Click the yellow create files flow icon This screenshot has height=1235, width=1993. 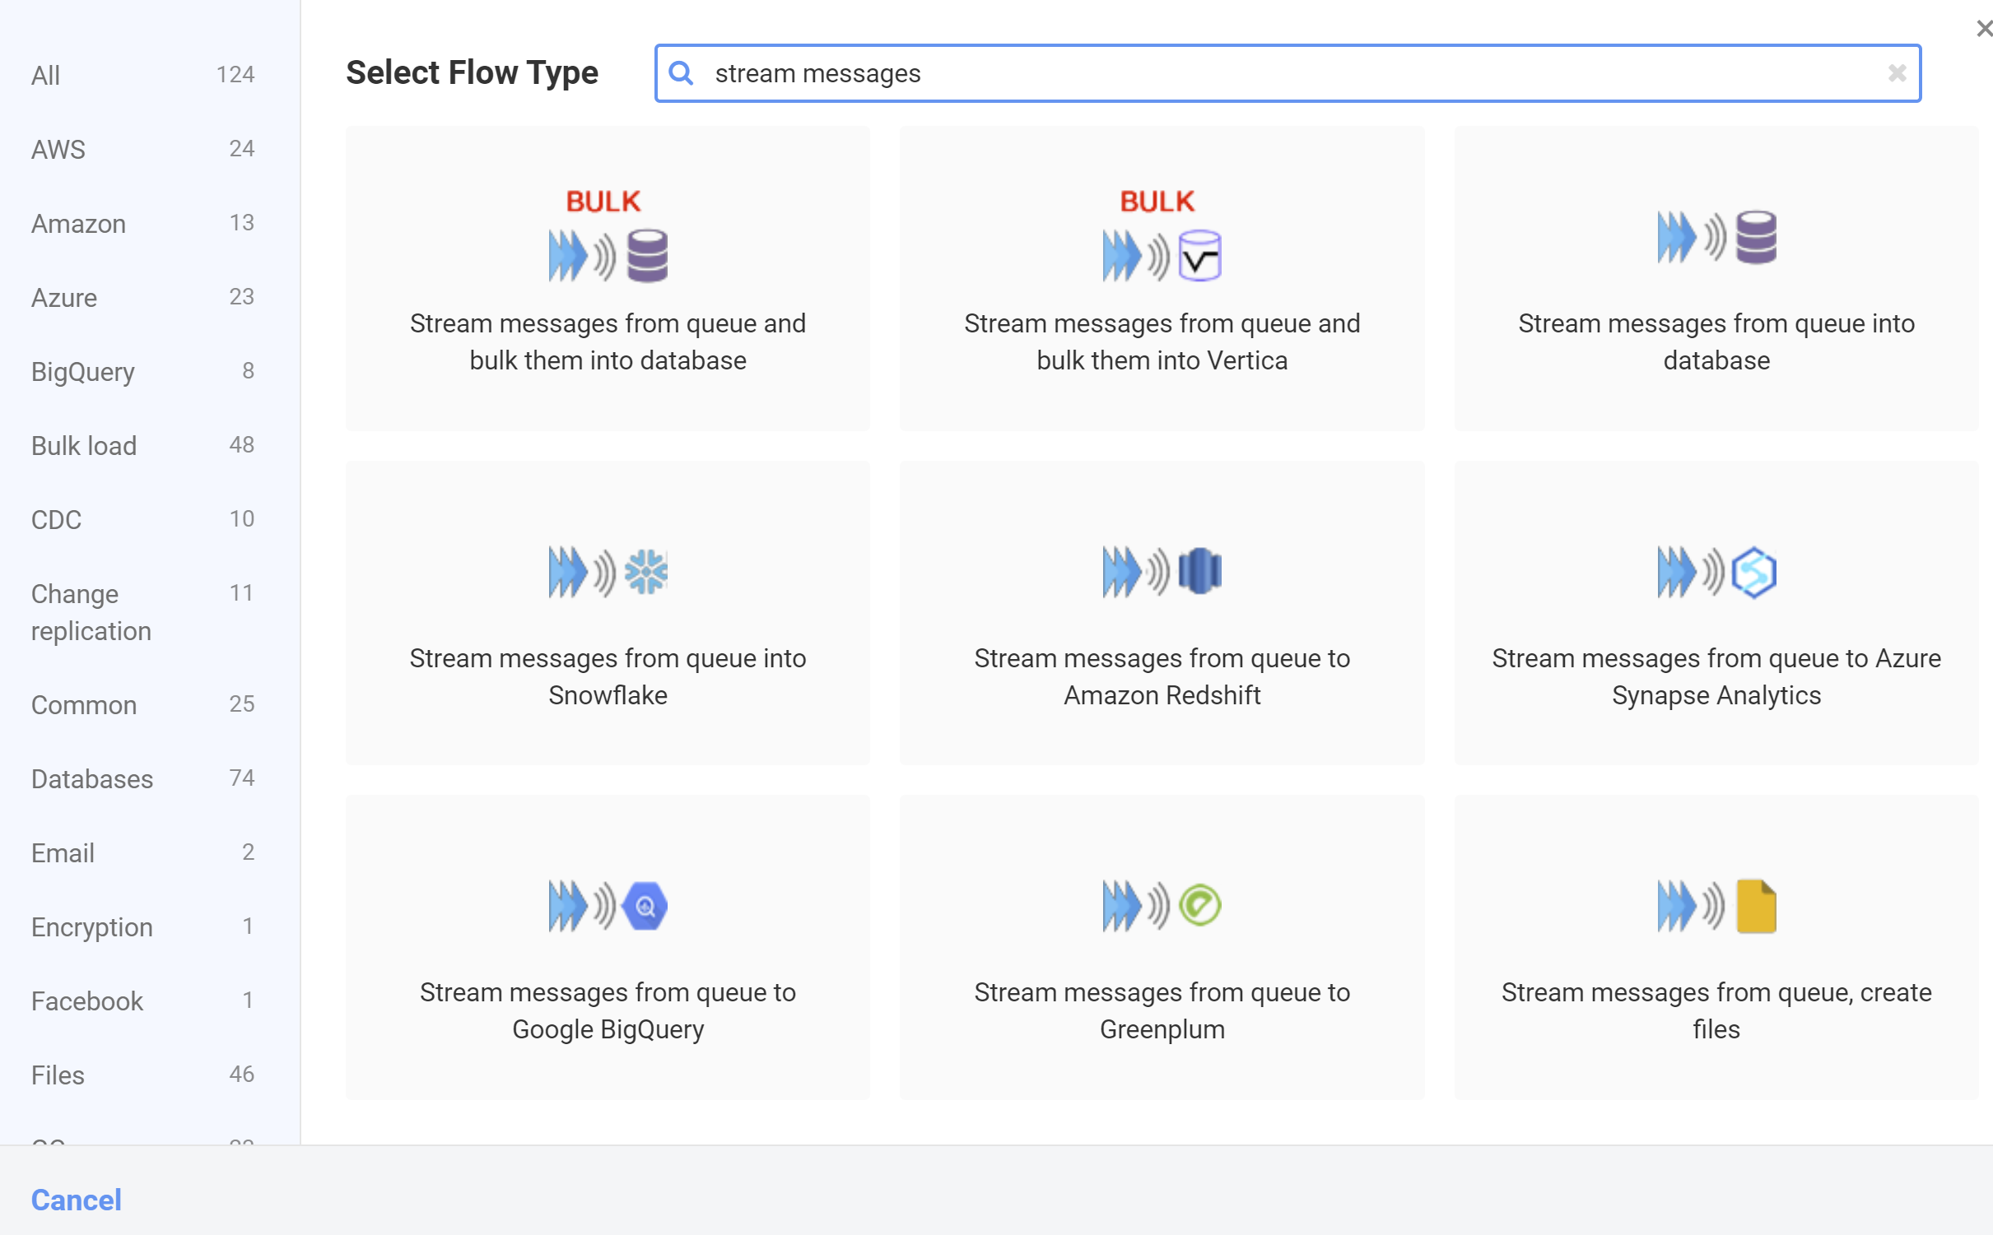tap(1716, 906)
